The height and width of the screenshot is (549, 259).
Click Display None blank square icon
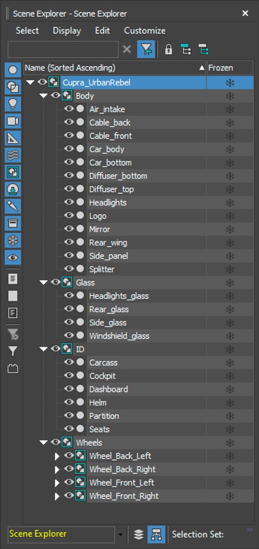(x=13, y=296)
